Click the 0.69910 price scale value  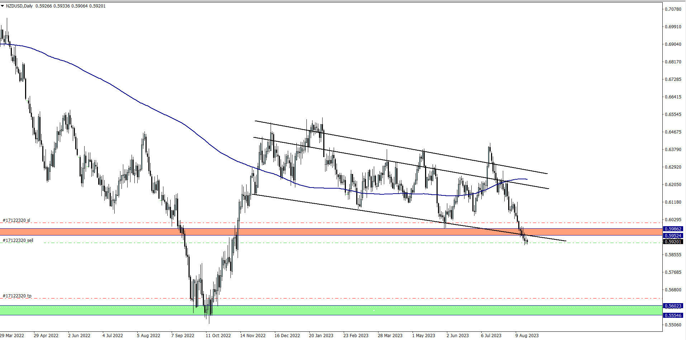pos(673,26)
